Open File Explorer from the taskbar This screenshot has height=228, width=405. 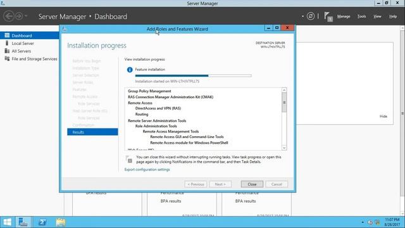(61, 222)
